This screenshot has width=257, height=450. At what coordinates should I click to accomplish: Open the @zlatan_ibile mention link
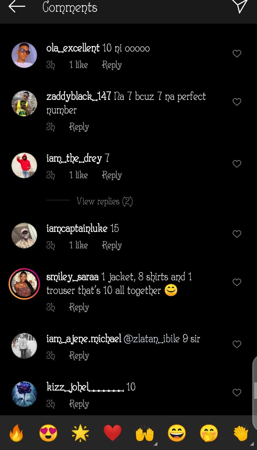151,339
